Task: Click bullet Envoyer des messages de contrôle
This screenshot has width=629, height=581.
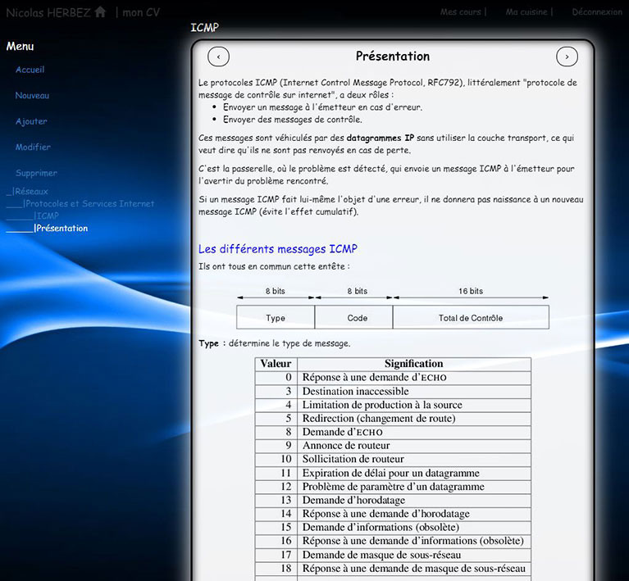Action: 293,120
